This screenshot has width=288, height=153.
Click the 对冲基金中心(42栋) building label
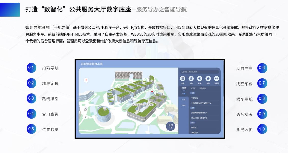pos(143,105)
